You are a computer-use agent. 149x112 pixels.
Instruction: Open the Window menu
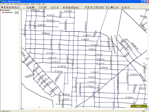coord(39,4)
